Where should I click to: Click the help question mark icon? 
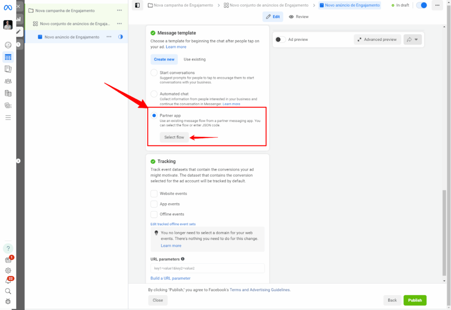pos(8,248)
